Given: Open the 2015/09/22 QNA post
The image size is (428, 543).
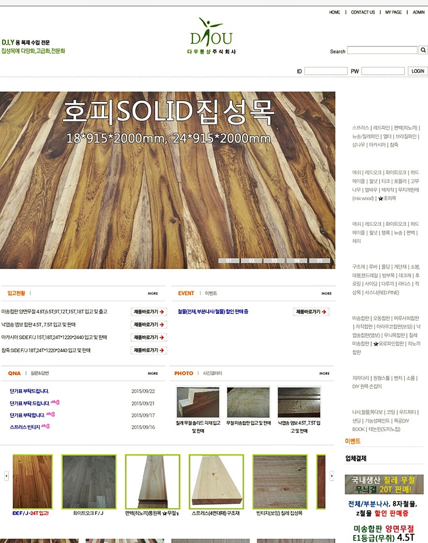Looking at the screenshot, I should pyautogui.click(x=30, y=391).
